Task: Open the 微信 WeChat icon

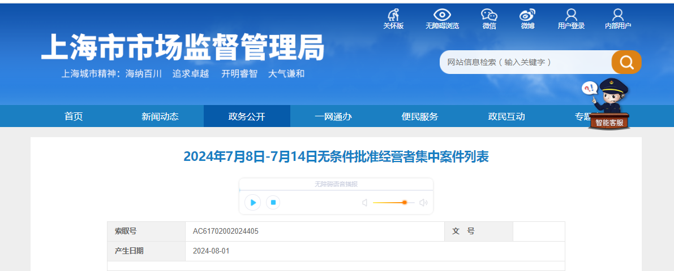Action: tap(489, 15)
